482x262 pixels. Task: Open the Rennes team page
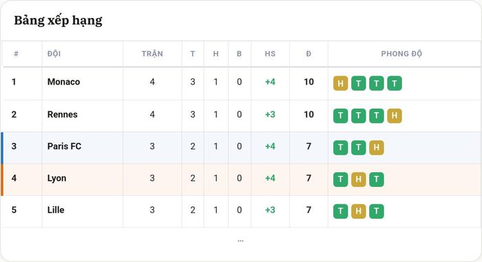coord(63,114)
